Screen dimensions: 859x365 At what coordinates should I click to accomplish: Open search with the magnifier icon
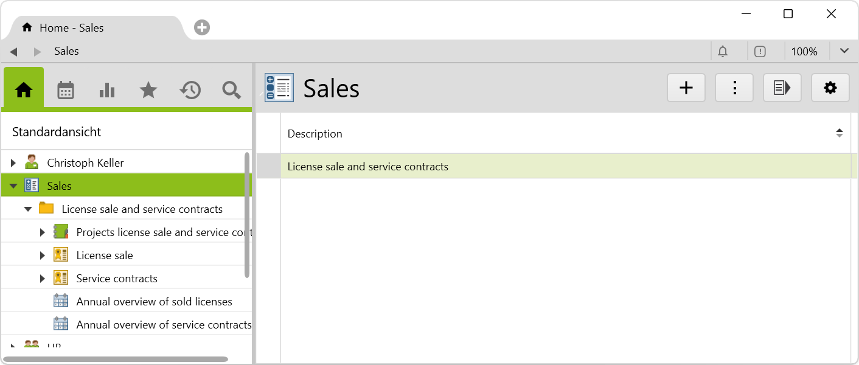[x=231, y=90]
